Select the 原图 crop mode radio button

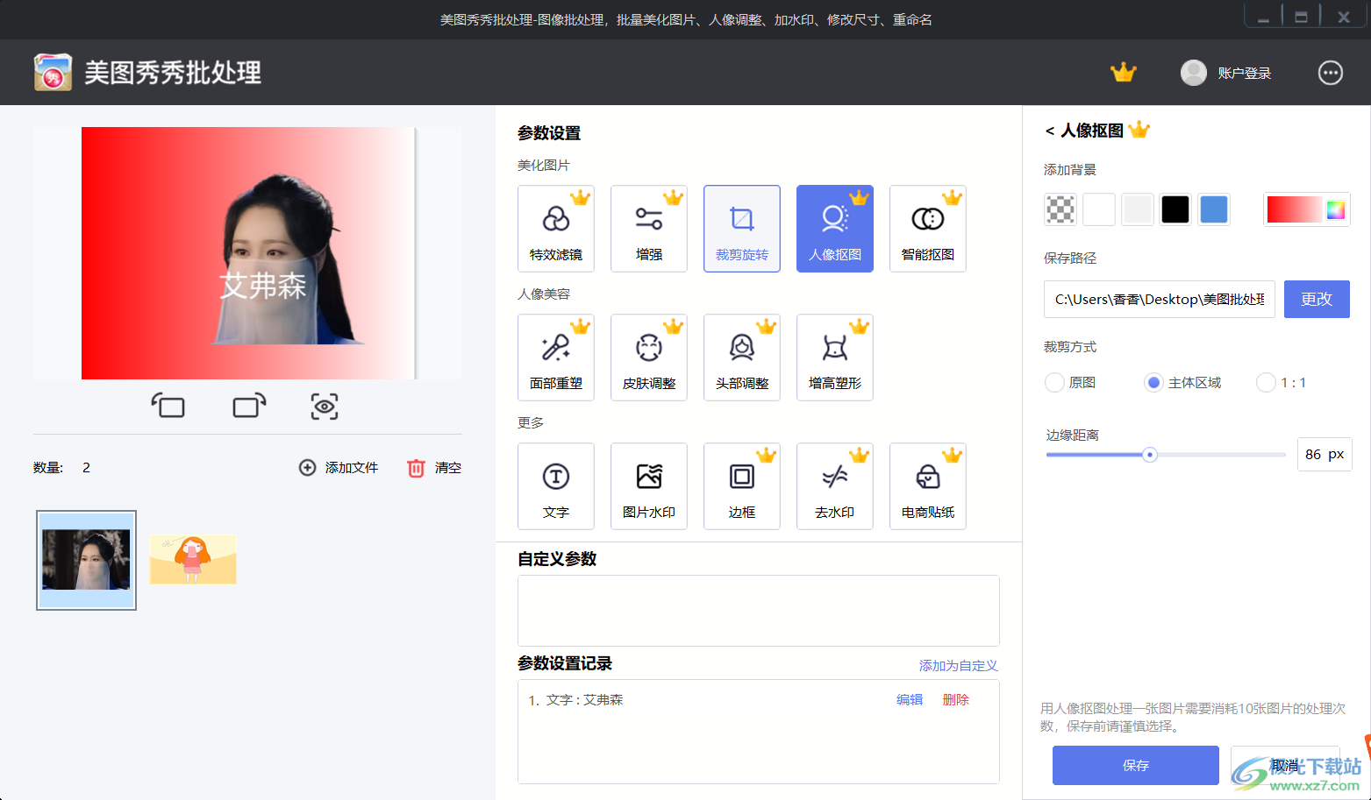(1054, 383)
